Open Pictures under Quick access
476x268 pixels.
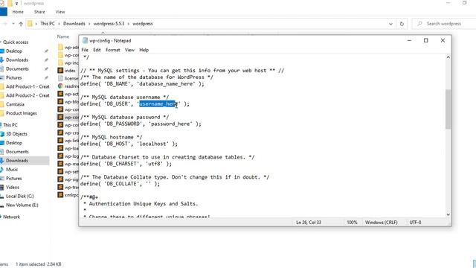tap(14, 77)
